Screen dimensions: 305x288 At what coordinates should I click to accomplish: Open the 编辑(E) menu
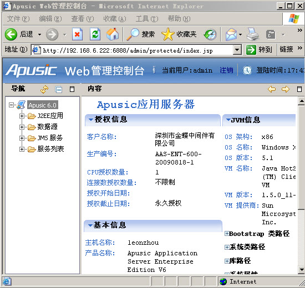coord(50,19)
